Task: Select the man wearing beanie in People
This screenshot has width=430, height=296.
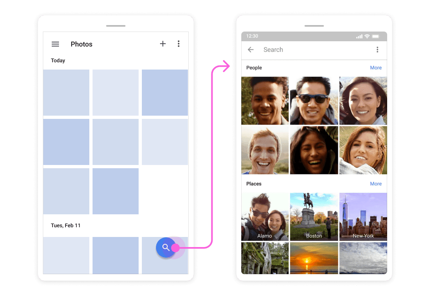Action: point(265,150)
